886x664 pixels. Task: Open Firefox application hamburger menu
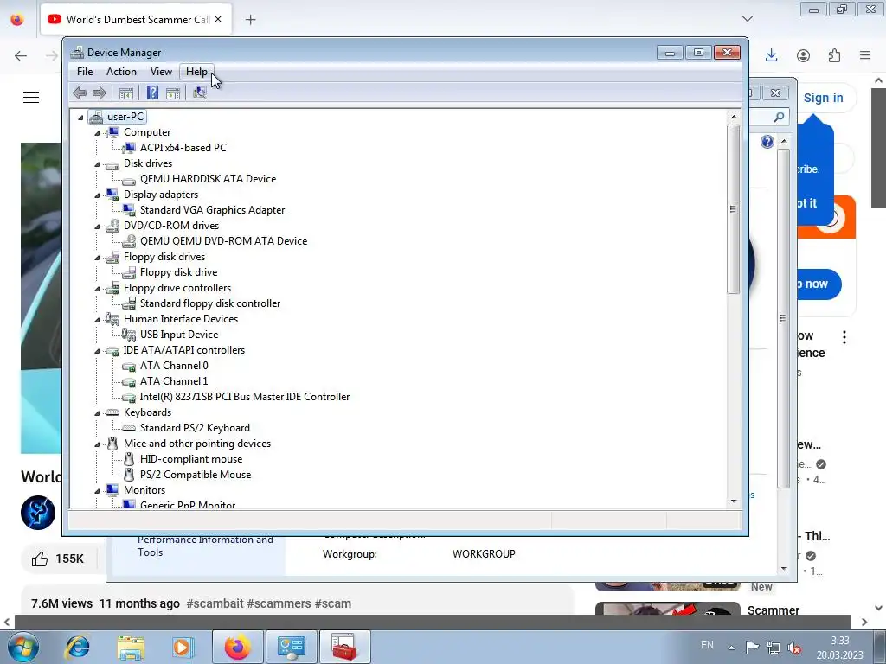[x=865, y=55]
